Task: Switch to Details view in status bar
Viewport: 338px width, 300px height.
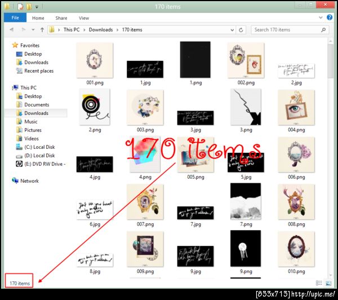Action: click(319, 283)
